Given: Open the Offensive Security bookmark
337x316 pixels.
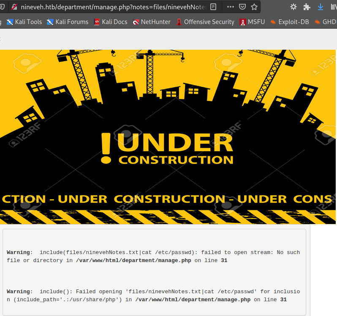Looking at the screenshot, I should (x=205, y=22).
